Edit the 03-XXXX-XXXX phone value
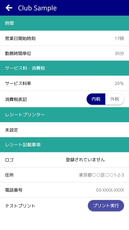Image resolution: width=129 pixels, height=230 pixels. pos(110,190)
